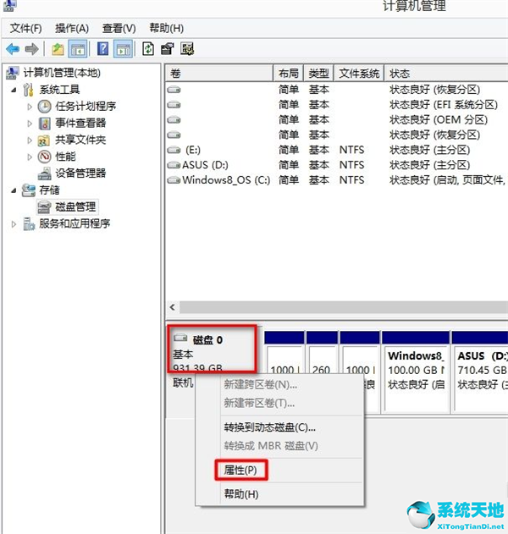Viewport: 508px width, 534px height.
Task: Sort by the 文件系统 column header
Action: [359, 74]
